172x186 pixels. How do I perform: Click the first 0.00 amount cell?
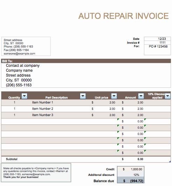140,121
